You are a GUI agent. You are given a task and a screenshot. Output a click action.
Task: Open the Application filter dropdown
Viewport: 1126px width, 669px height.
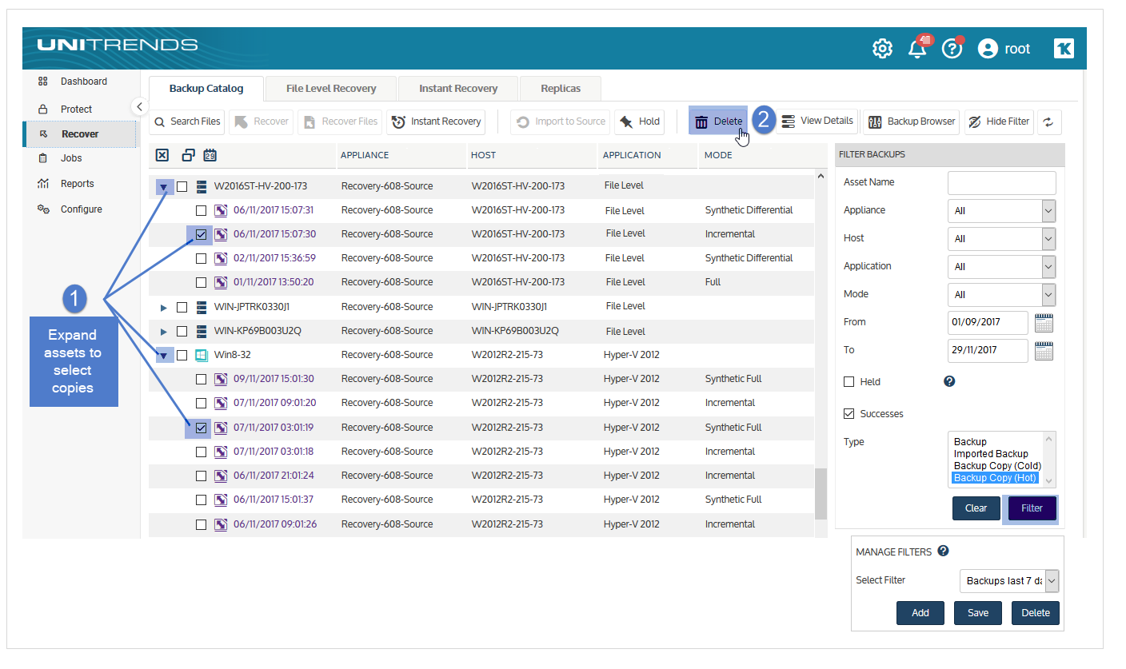[1001, 267]
